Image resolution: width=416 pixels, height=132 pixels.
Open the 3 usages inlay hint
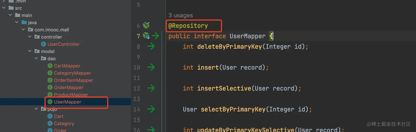pyautogui.click(x=181, y=15)
